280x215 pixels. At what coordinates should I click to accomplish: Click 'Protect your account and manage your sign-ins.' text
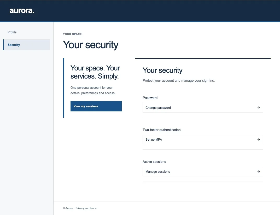point(179,80)
